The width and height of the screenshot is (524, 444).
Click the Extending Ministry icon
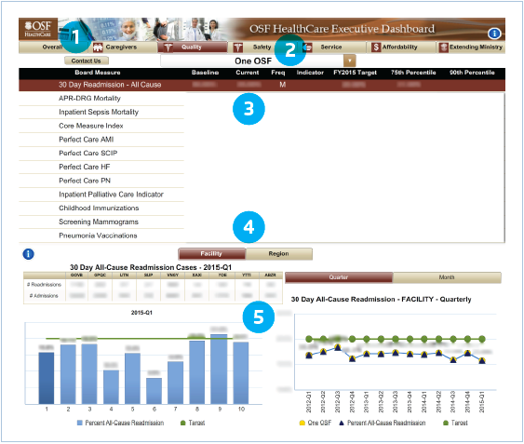(x=443, y=47)
